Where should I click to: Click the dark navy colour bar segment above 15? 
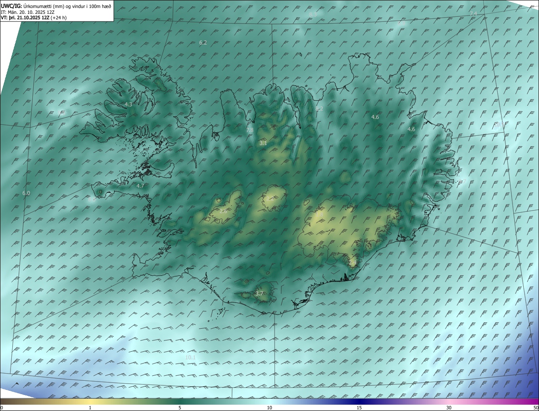click(359, 402)
